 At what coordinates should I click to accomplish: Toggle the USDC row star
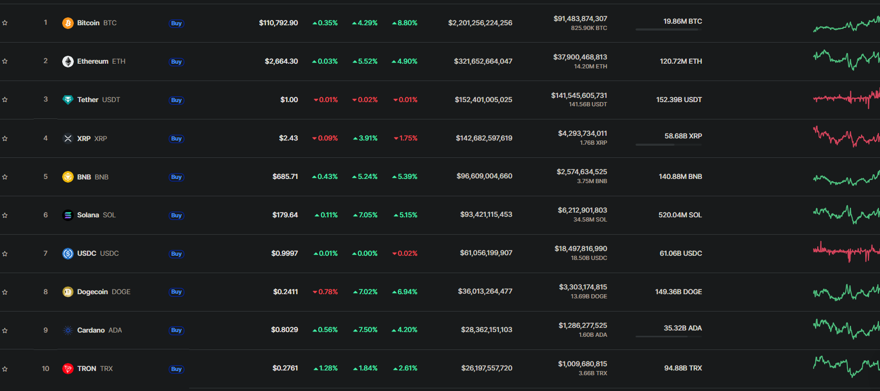(x=5, y=254)
